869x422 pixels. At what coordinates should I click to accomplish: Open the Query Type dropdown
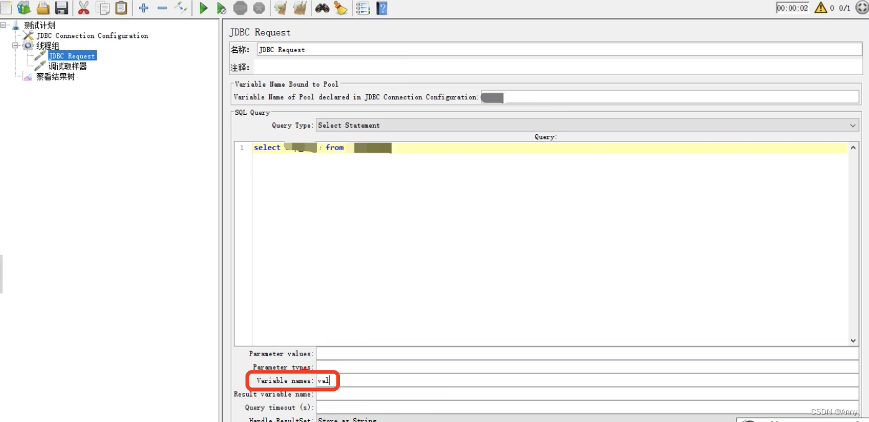coord(587,125)
